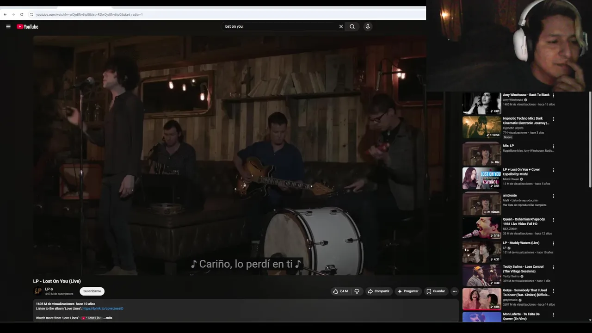Open options menu for Amy Winehouse video
The image size is (592, 333).
(x=554, y=95)
